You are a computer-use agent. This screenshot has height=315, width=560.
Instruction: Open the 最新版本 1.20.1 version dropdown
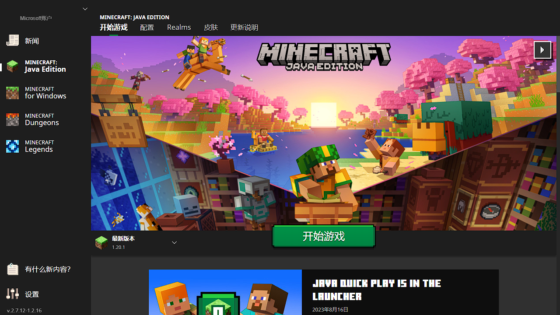point(136,243)
